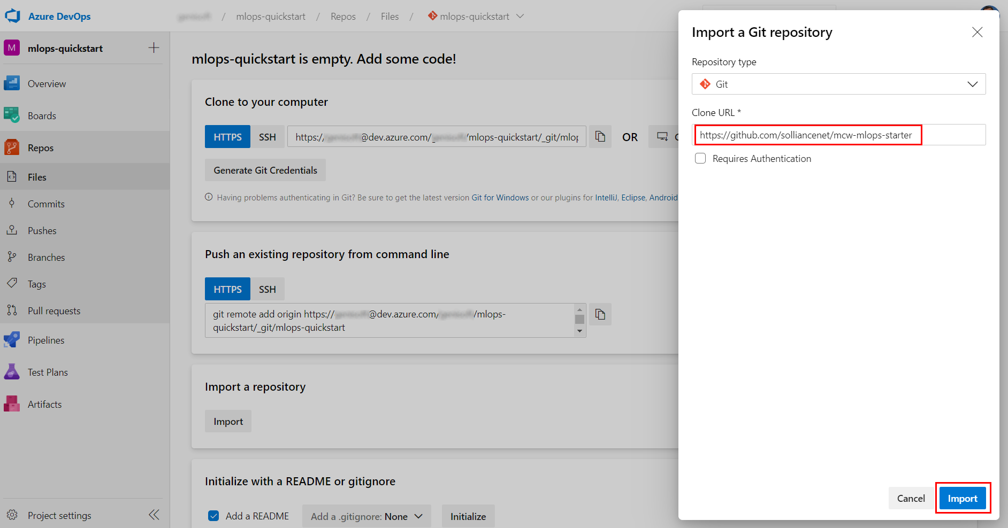Viewport: 1008px width, 528px height.
Task: Click the plus icon beside mlops-quickstart
Action: (x=154, y=48)
